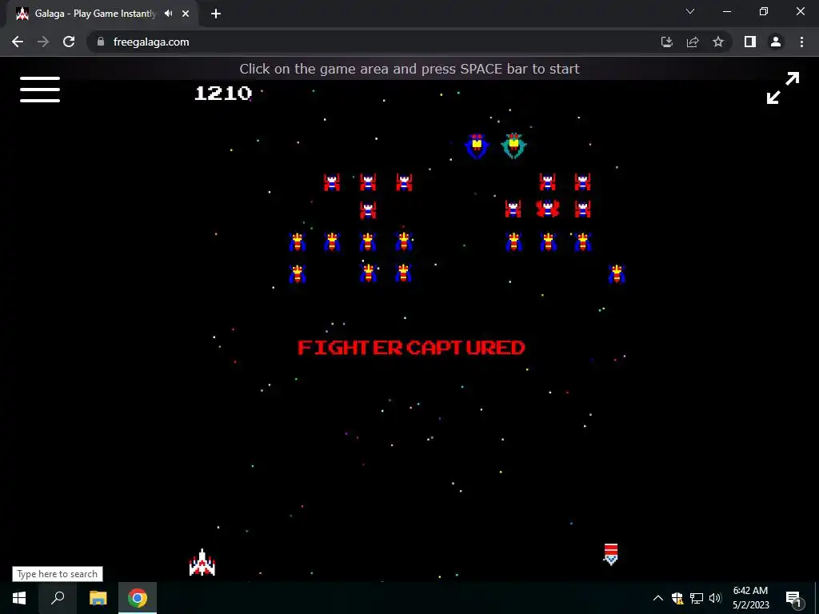Install app via address bar install icon
Screen dimensions: 819x614
coord(666,42)
